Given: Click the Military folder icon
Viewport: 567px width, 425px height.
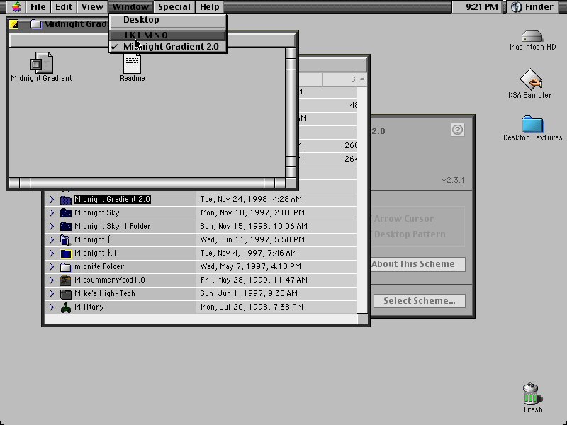Looking at the screenshot, I should tap(65, 307).
